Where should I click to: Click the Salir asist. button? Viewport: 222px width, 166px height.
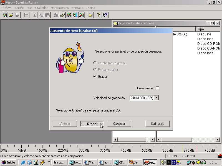[x=157, y=124]
